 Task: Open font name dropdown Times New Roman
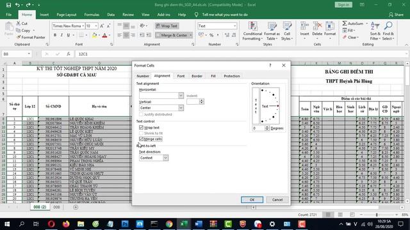tap(83, 26)
